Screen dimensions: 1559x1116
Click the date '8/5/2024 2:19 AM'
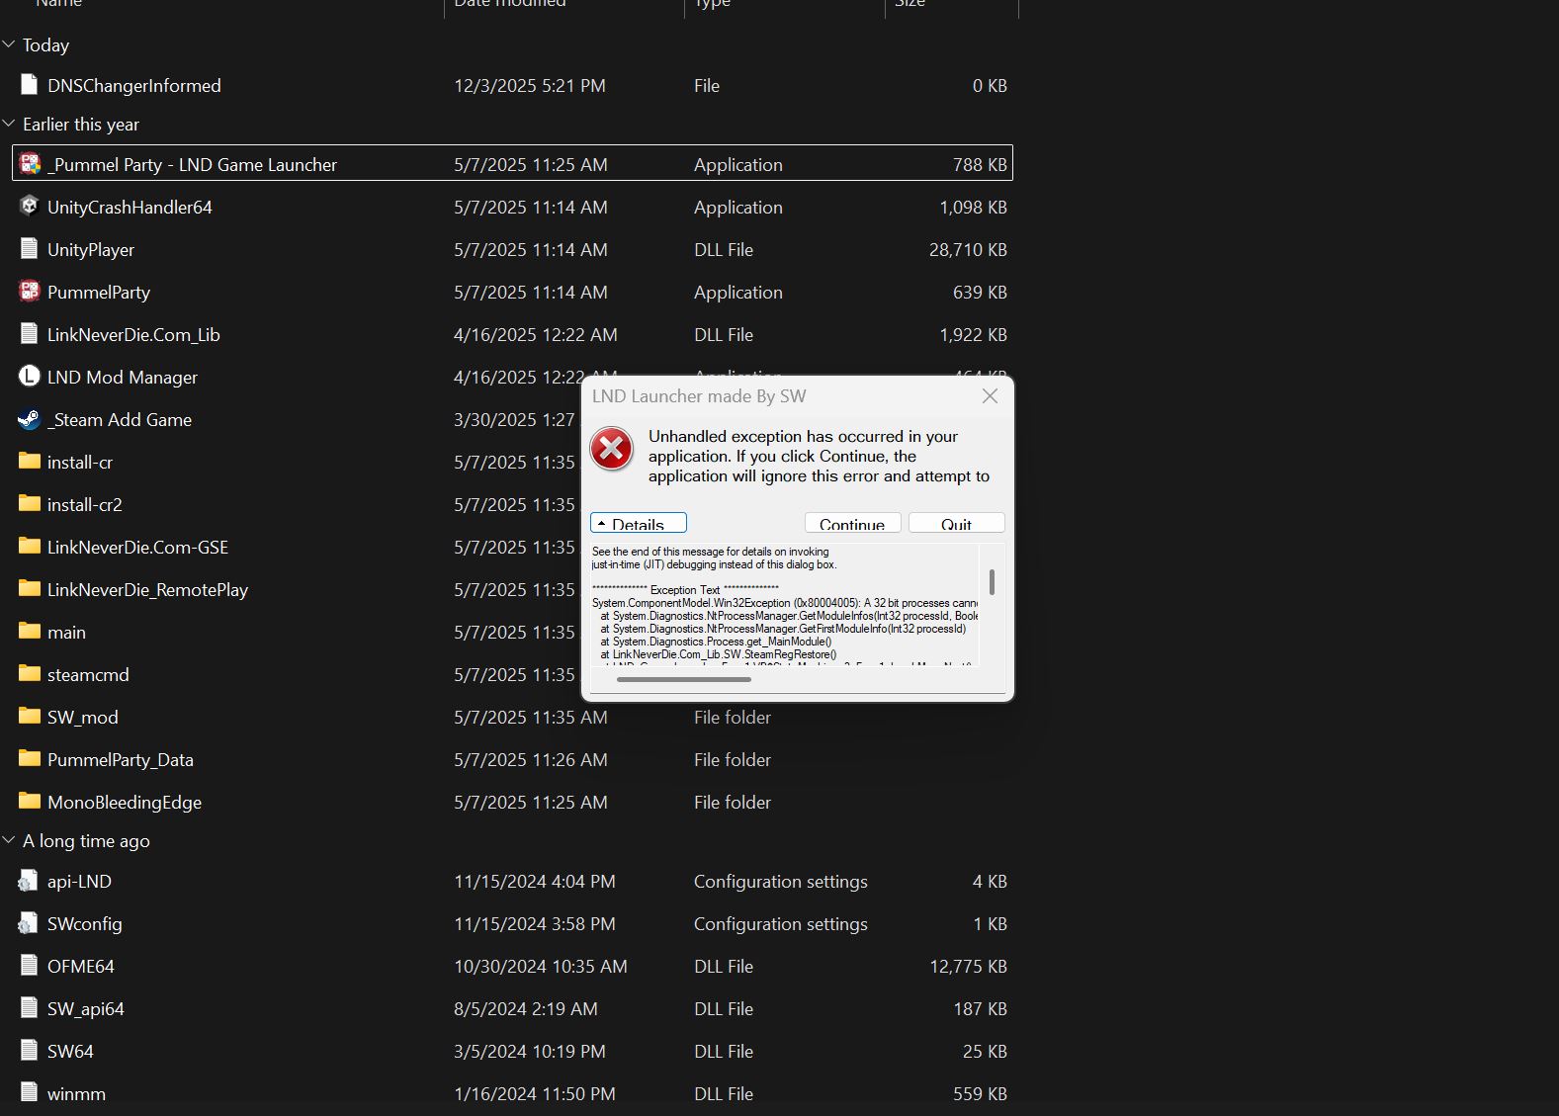click(x=526, y=1008)
